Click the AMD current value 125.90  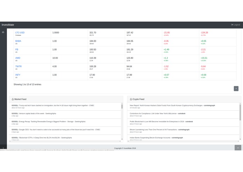(x=130, y=58)
